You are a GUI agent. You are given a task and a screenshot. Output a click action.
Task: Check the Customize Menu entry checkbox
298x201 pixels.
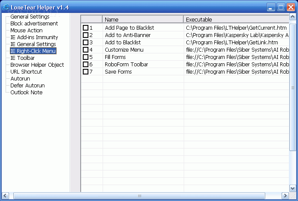tap(85, 49)
